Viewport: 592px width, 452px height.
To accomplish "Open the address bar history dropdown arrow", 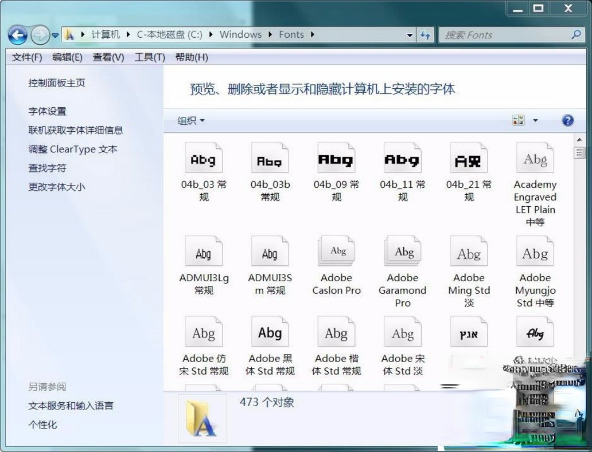I will tap(409, 35).
